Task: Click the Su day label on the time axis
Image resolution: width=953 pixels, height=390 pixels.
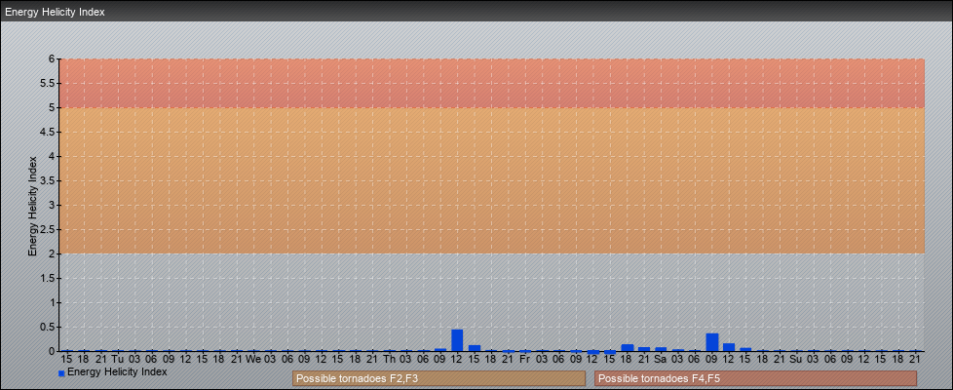Action: point(796,359)
